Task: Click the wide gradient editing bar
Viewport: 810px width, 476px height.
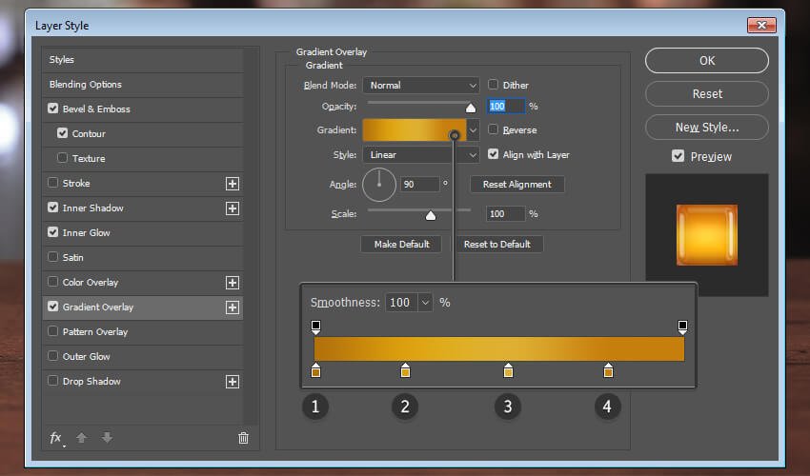Action: coord(499,349)
